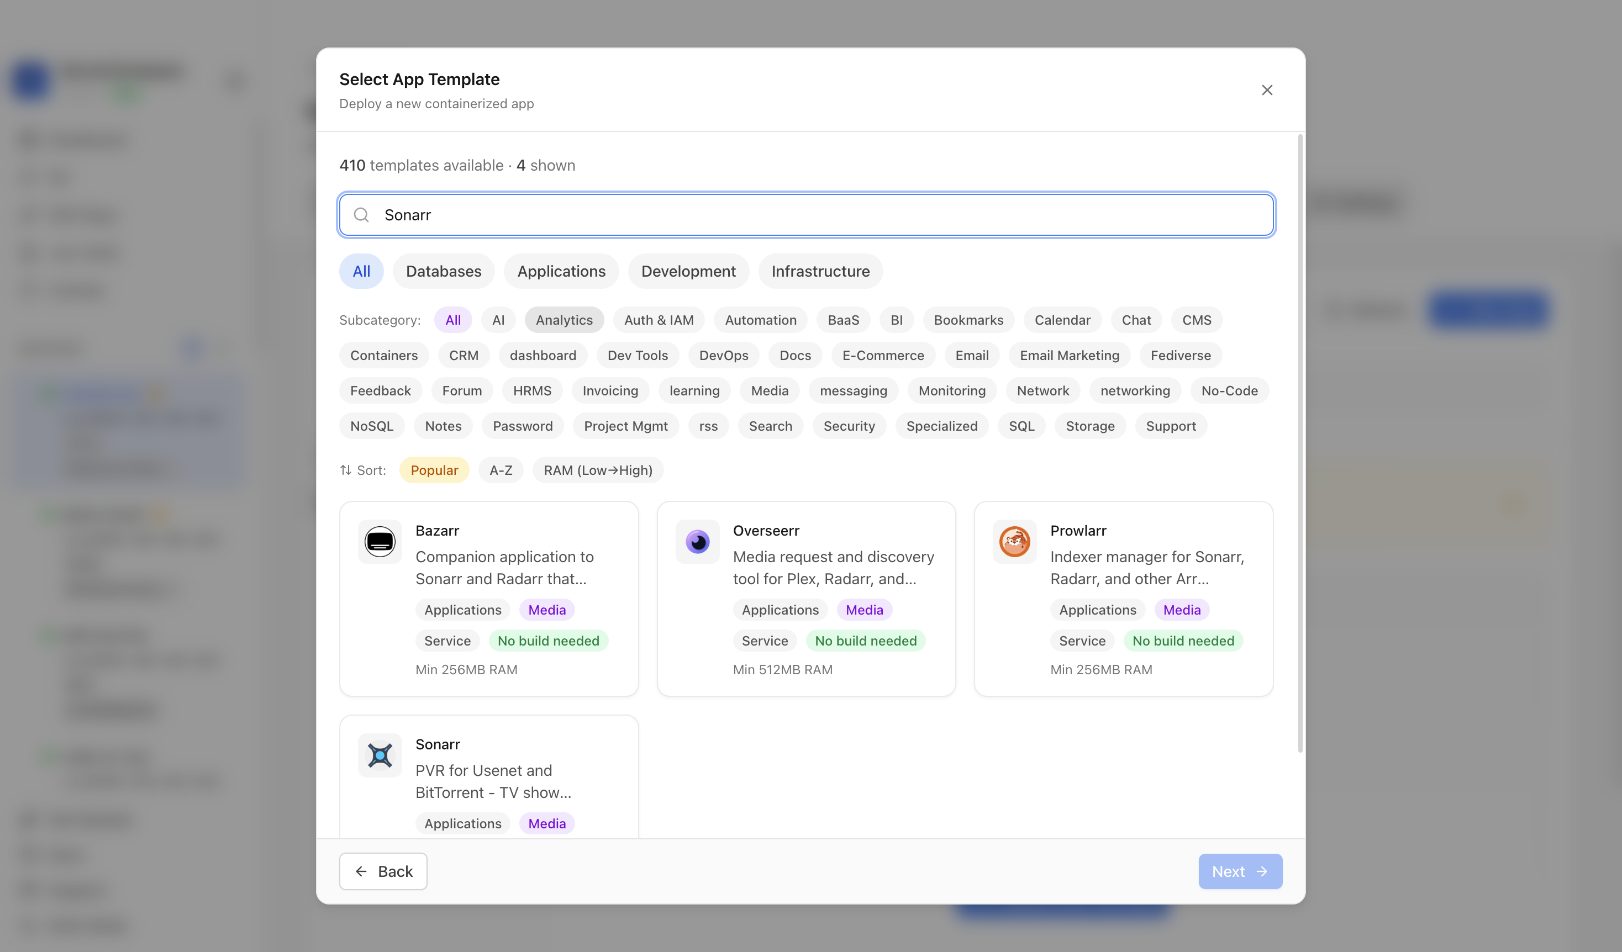Viewport: 1622px width, 952px height.
Task: Close the Select App Template dialog
Action: 1267,90
